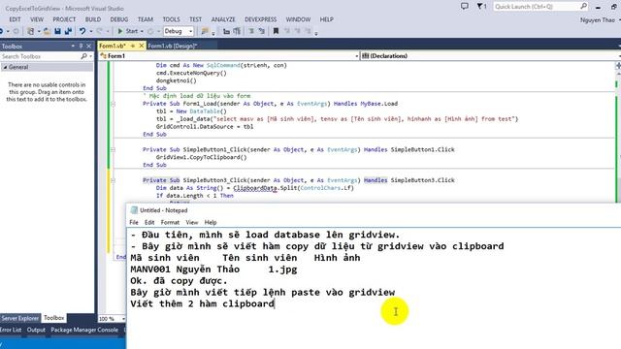Open the DEVEXPRESS menu

pyautogui.click(x=261, y=19)
